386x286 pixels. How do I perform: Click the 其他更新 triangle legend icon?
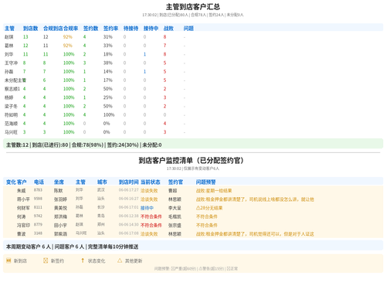click(x=120, y=260)
